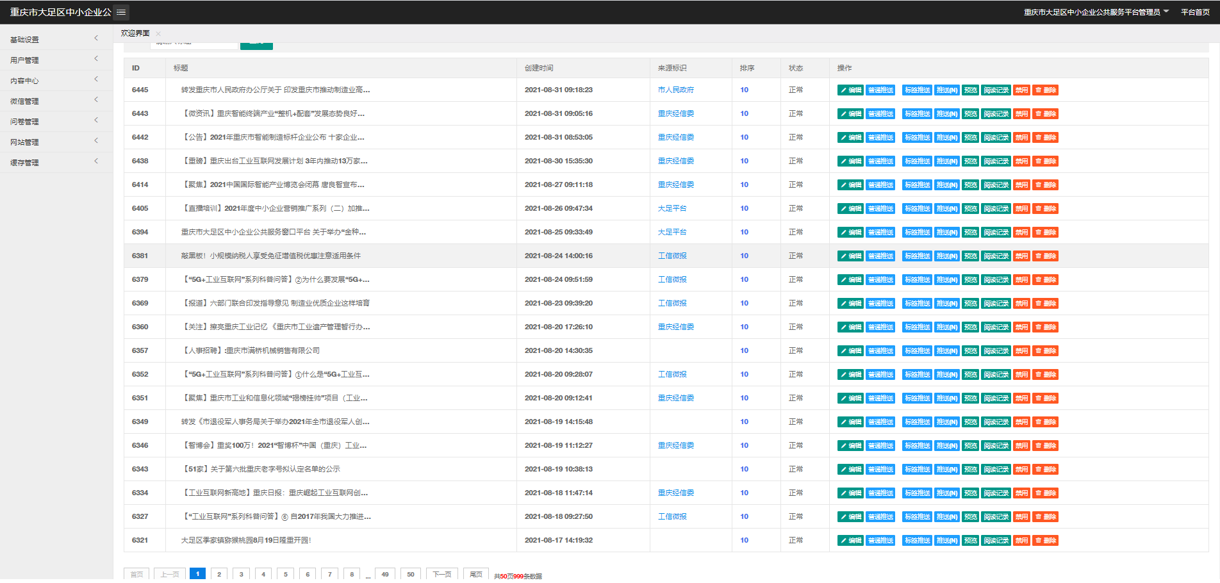Screen dimensions: 1220x583
Task: Click the pencil 编辑 button for row 6443
Action: 850,114
